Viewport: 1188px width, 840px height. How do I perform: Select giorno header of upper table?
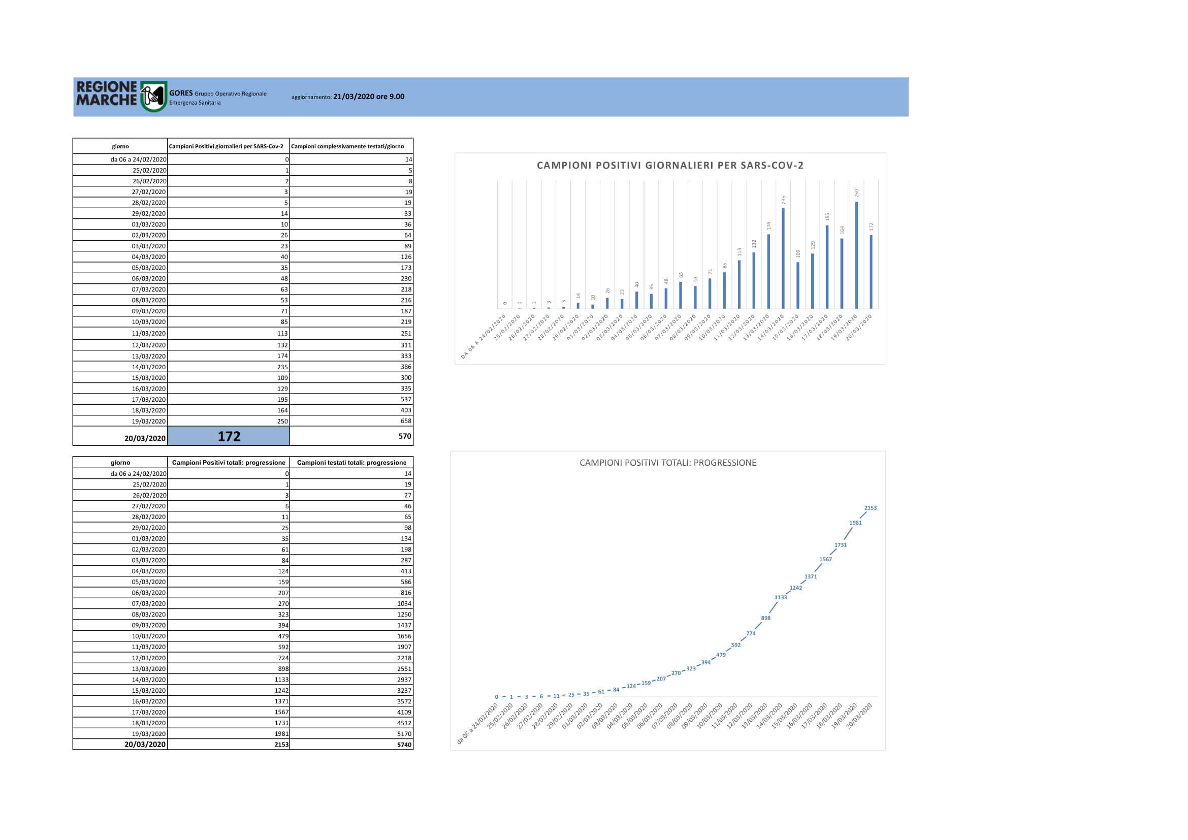pyautogui.click(x=120, y=146)
